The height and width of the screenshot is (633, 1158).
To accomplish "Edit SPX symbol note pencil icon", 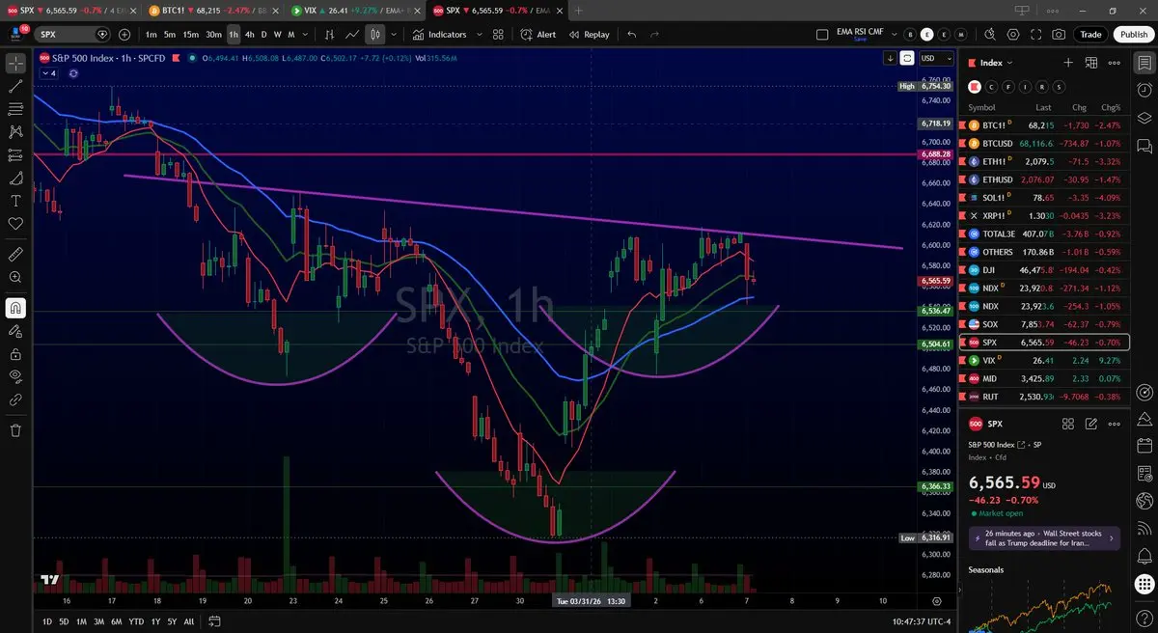I will coord(1091,424).
